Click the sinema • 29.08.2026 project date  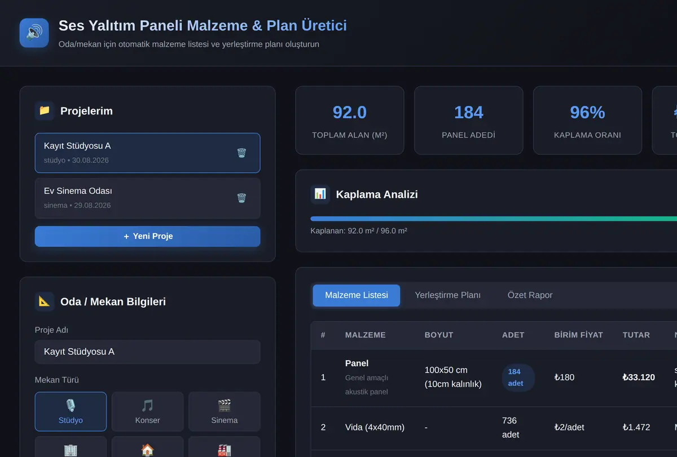click(77, 206)
